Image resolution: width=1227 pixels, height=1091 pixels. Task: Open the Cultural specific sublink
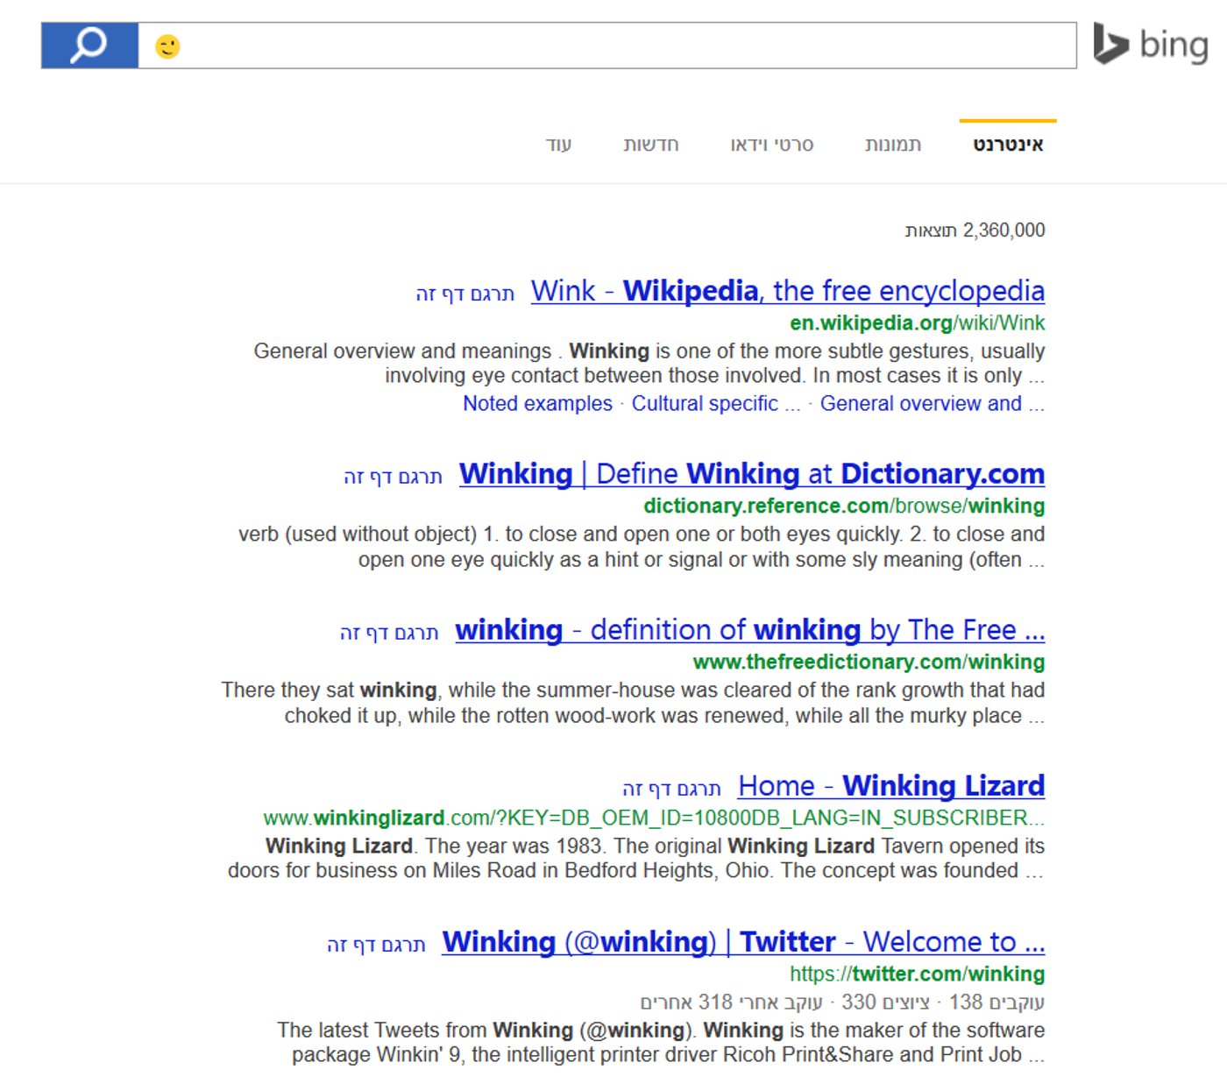point(716,403)
